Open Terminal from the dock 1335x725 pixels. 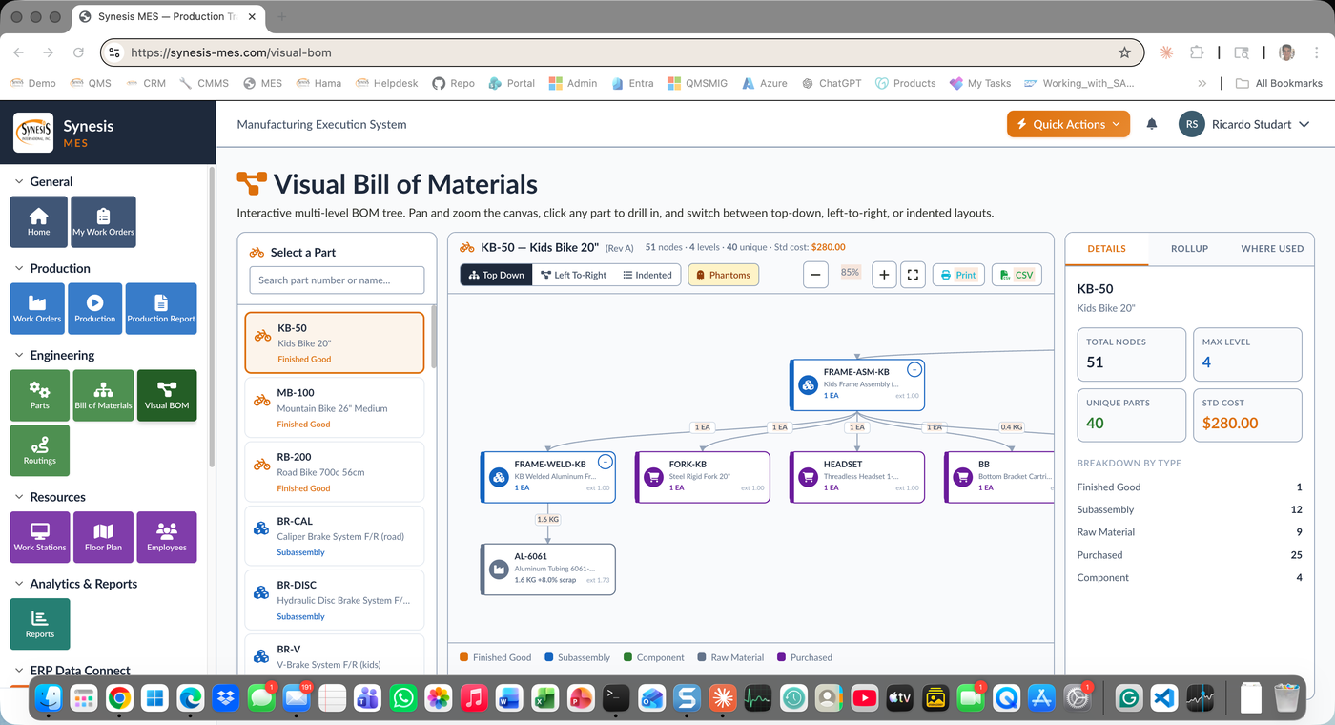click(x=617, y=698)
